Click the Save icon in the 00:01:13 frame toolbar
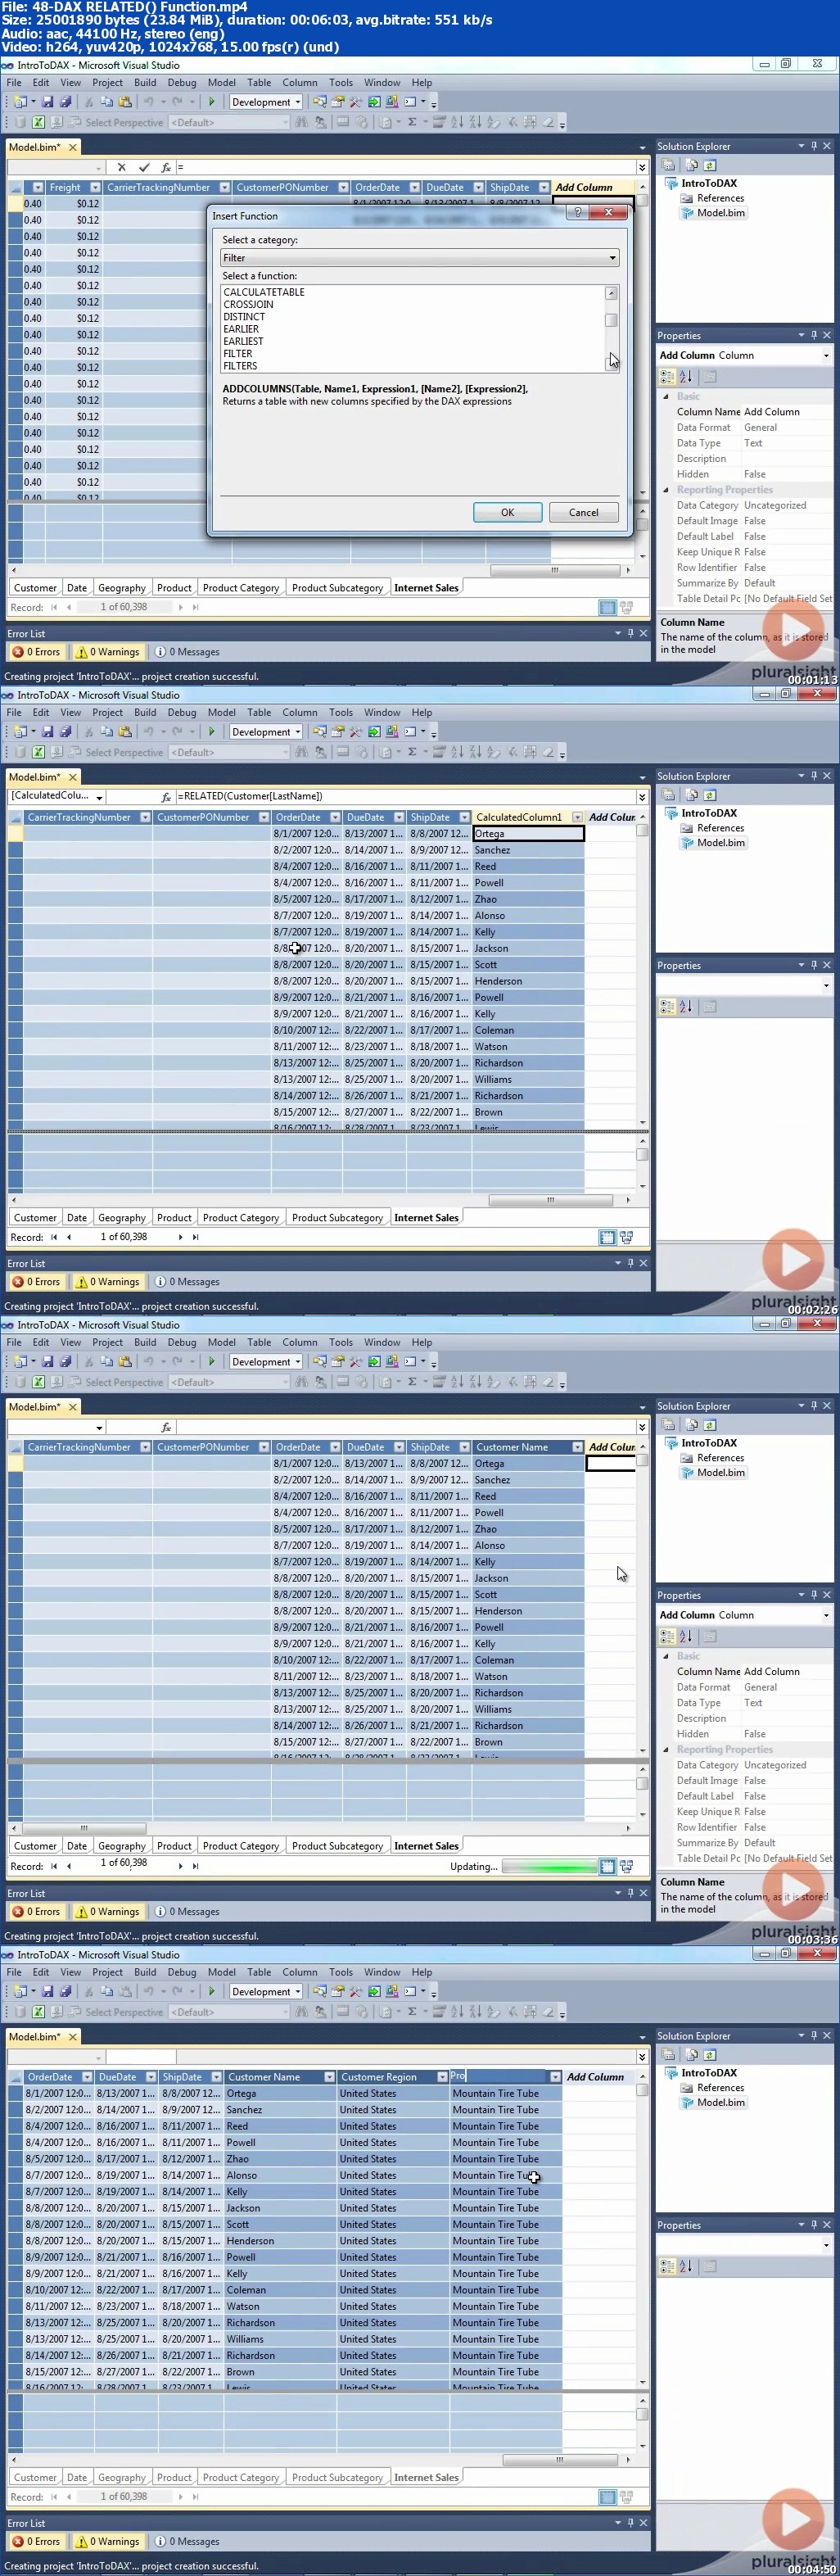 [49, 101]
